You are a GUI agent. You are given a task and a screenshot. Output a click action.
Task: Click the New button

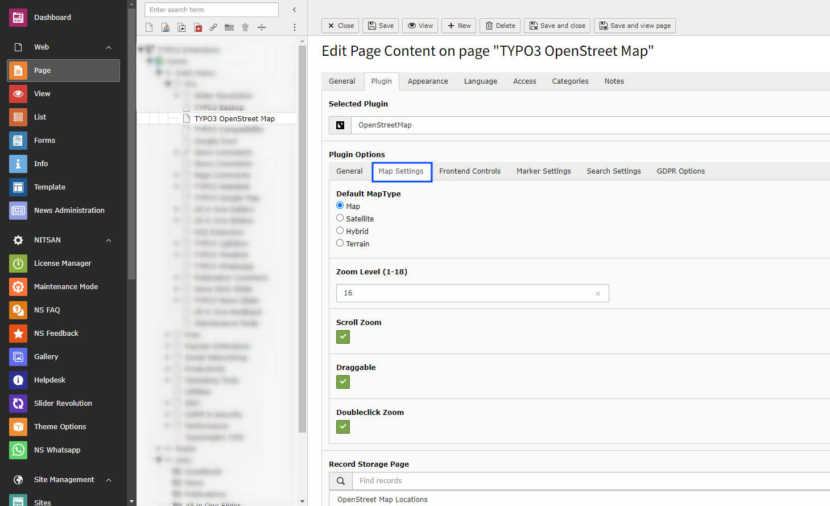(459, 26)
